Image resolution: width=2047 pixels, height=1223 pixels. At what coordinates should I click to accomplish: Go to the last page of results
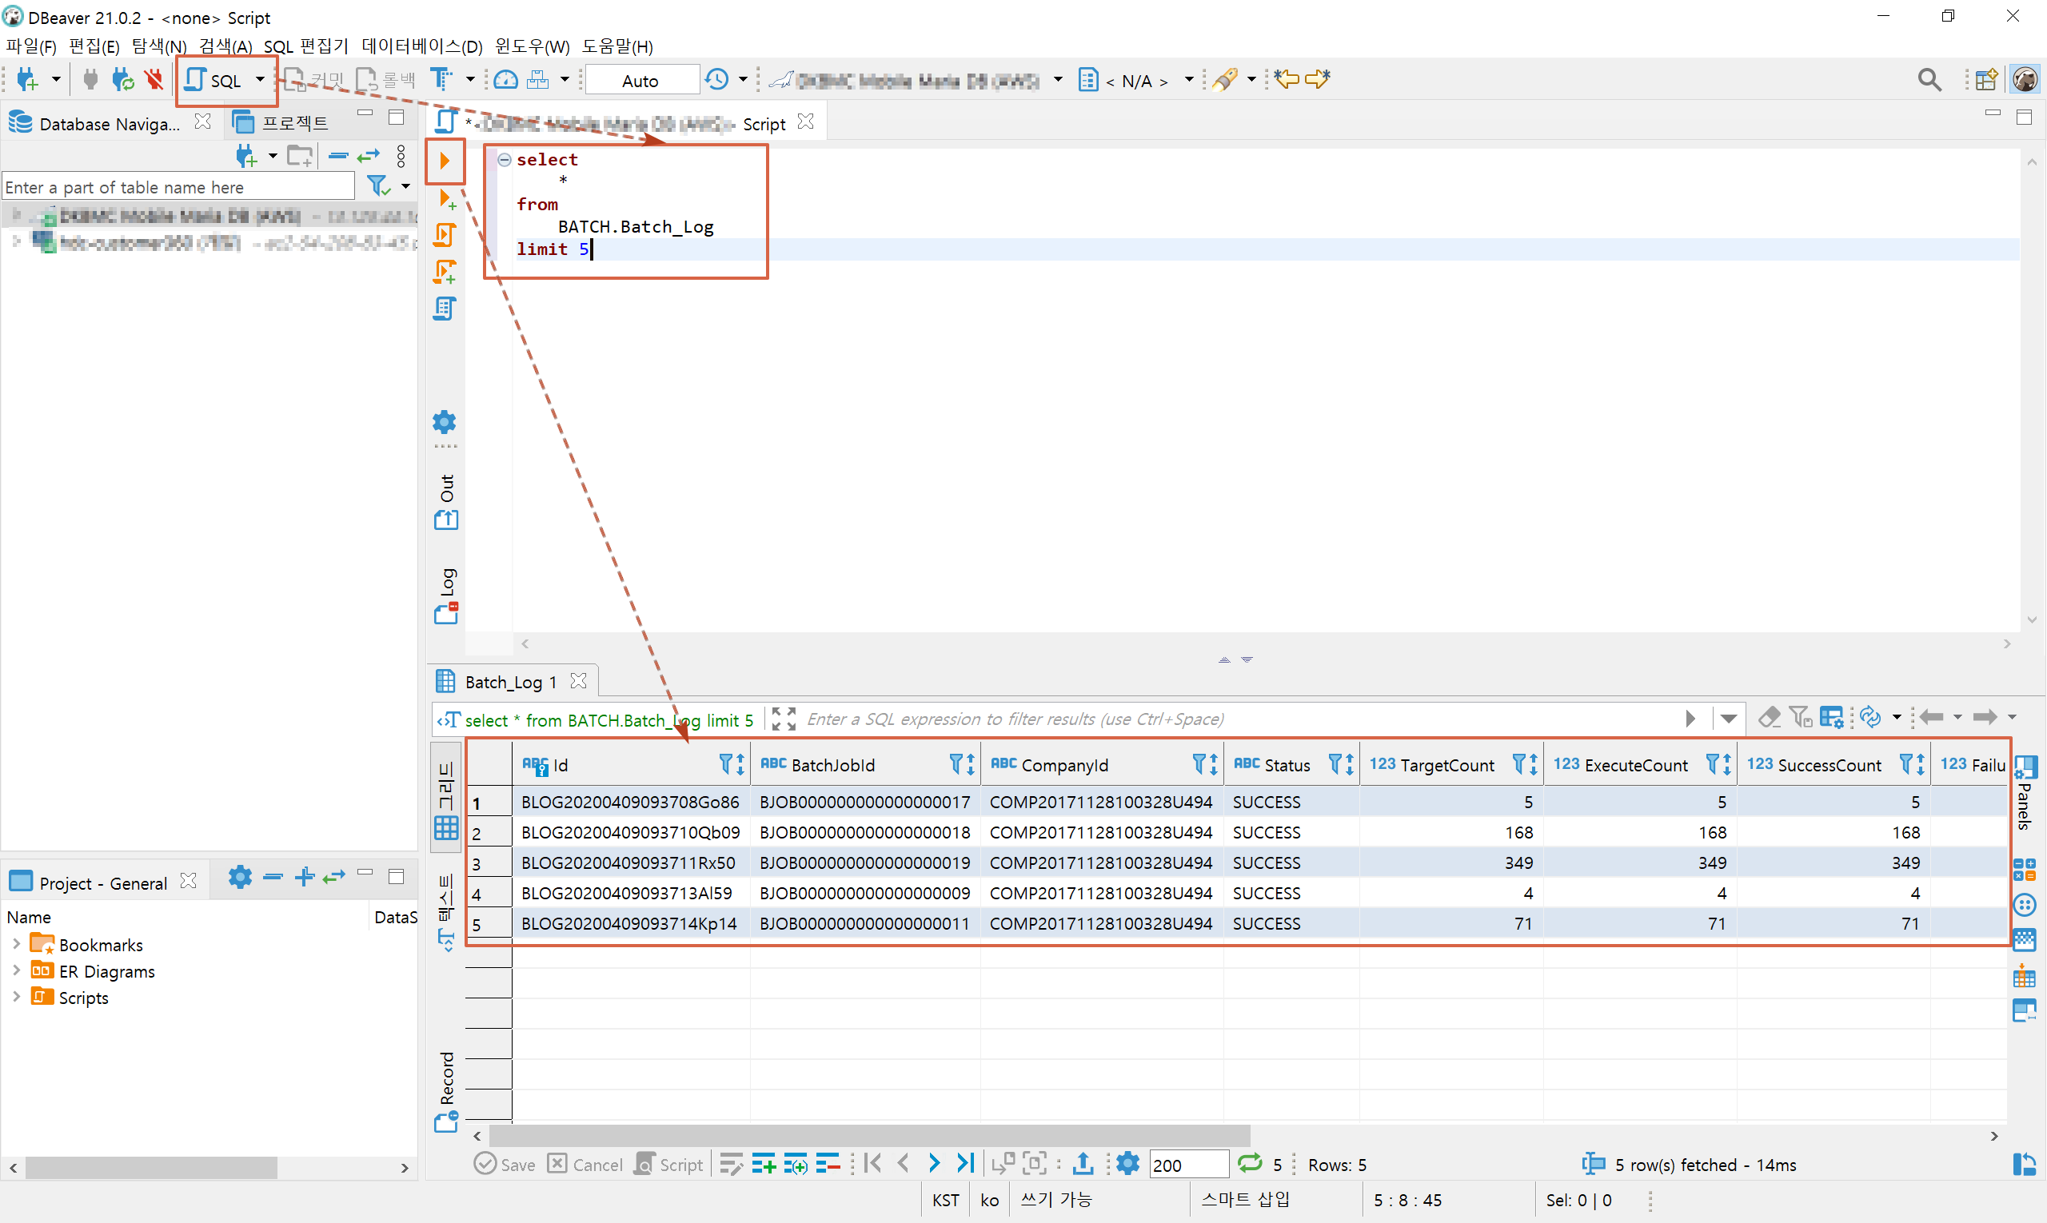coord(965,1164)
